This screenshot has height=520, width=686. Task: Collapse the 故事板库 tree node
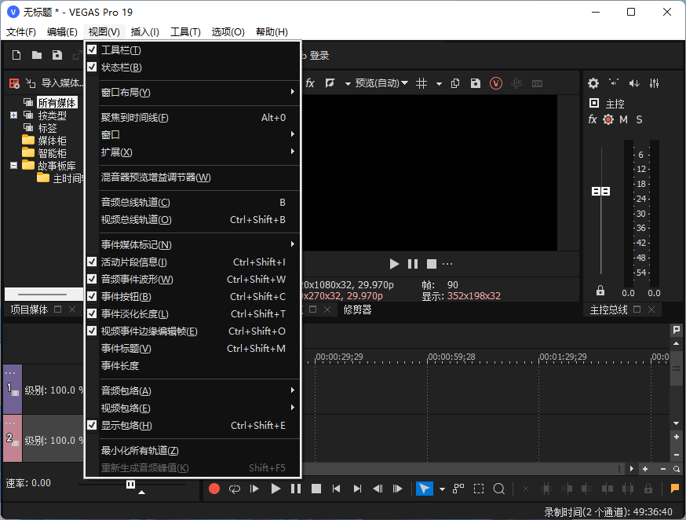pos(13,166)
